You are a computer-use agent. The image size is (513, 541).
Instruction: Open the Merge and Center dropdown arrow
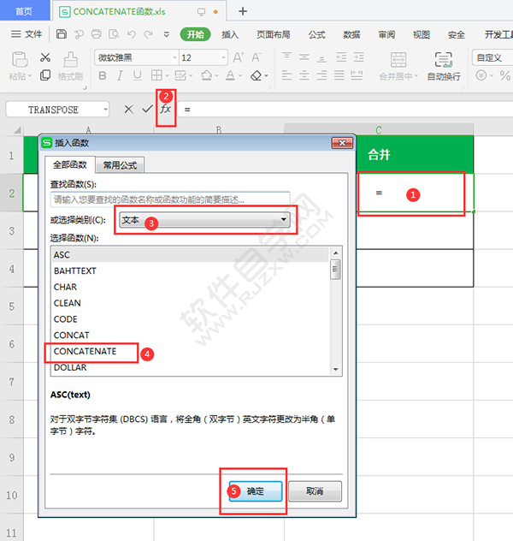point(416,76)
